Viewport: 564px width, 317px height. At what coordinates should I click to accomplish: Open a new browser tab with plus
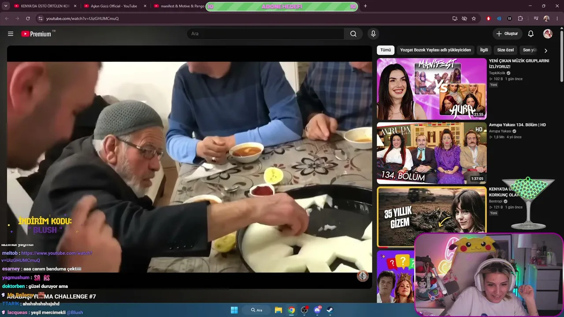(x=365, y=6)
